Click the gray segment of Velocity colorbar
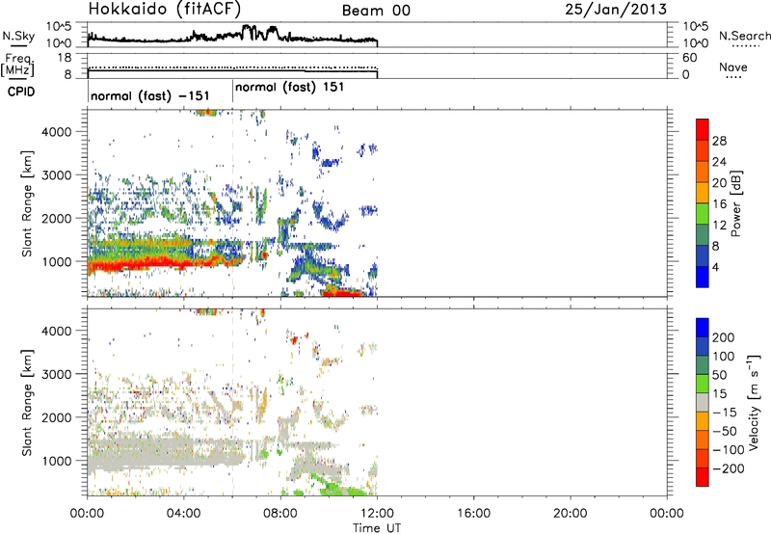The width and height of the screenshot is (771, 534). point(703,402)
